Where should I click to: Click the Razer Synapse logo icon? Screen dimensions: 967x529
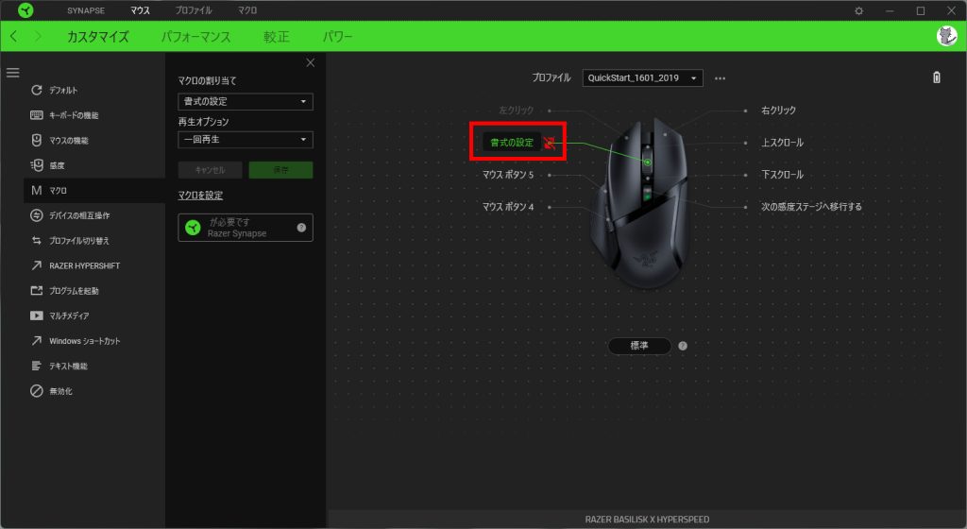coord(25,10)
